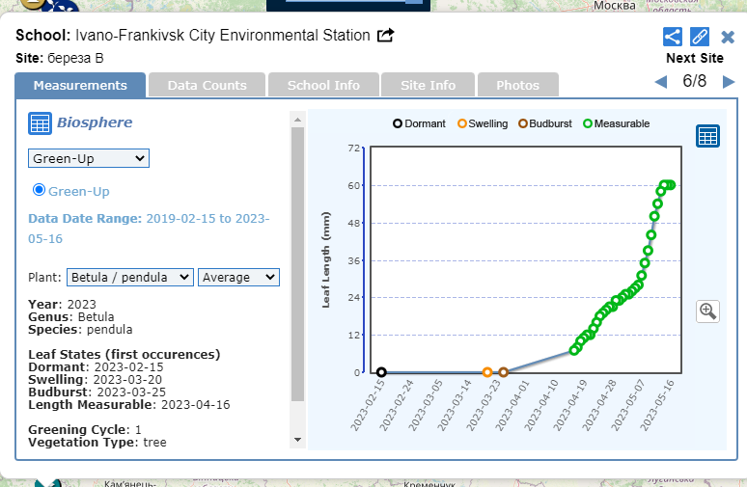Viewport: 747px width, 487px height.
Task: Select the Green-Up radio button
Action: [40, 190]
